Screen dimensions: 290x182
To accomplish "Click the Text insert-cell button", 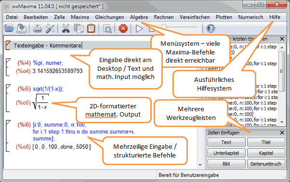I will tap(226, 142).
